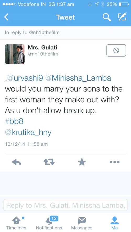
Task: Open the @Minissha_Lamba mention link
Action: 78,78
